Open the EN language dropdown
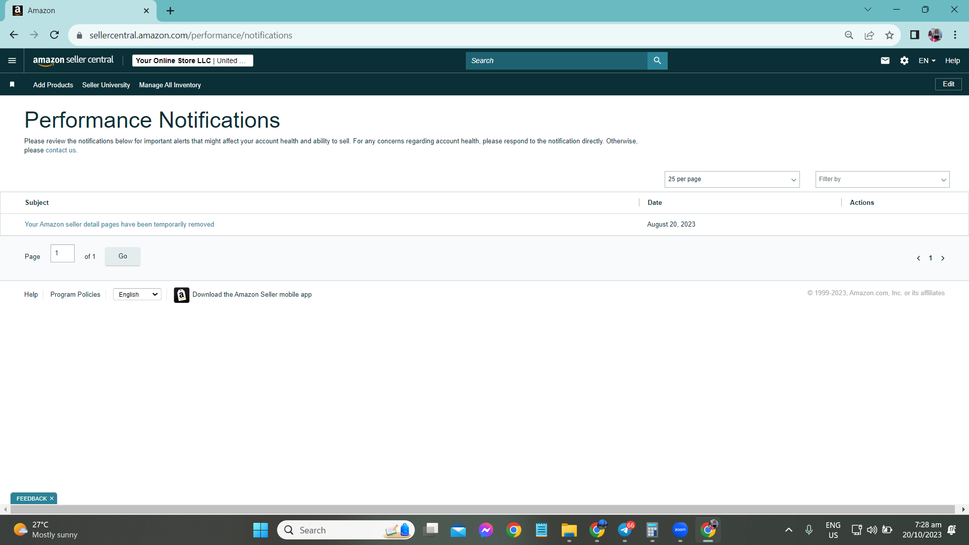Screen dimensions: 969x545 click(x=927, y=61)
